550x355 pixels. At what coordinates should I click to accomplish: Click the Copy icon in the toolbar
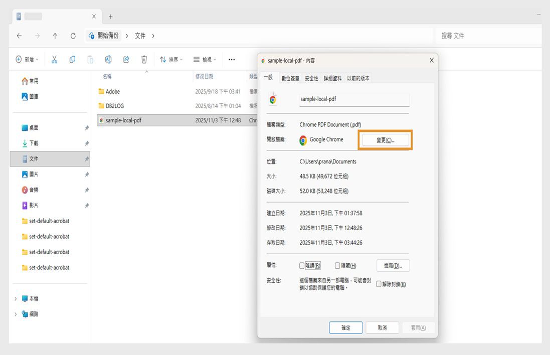72,59
